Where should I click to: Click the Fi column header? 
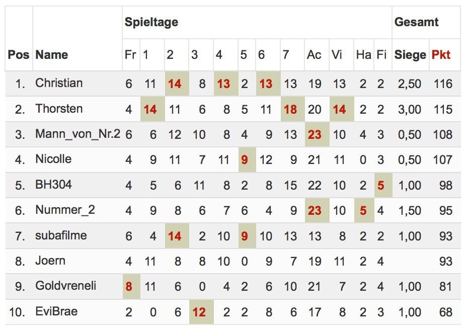(381, 55)
